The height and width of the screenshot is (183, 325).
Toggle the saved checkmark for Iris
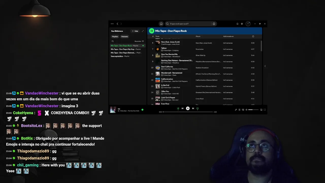(142, 110)
